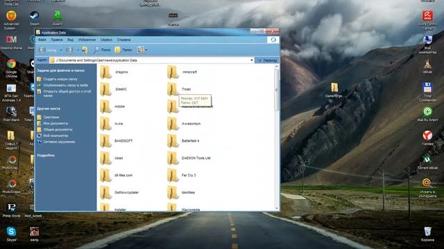
Task: Expand the address bar dropdown
Action: tap(251, 60)
